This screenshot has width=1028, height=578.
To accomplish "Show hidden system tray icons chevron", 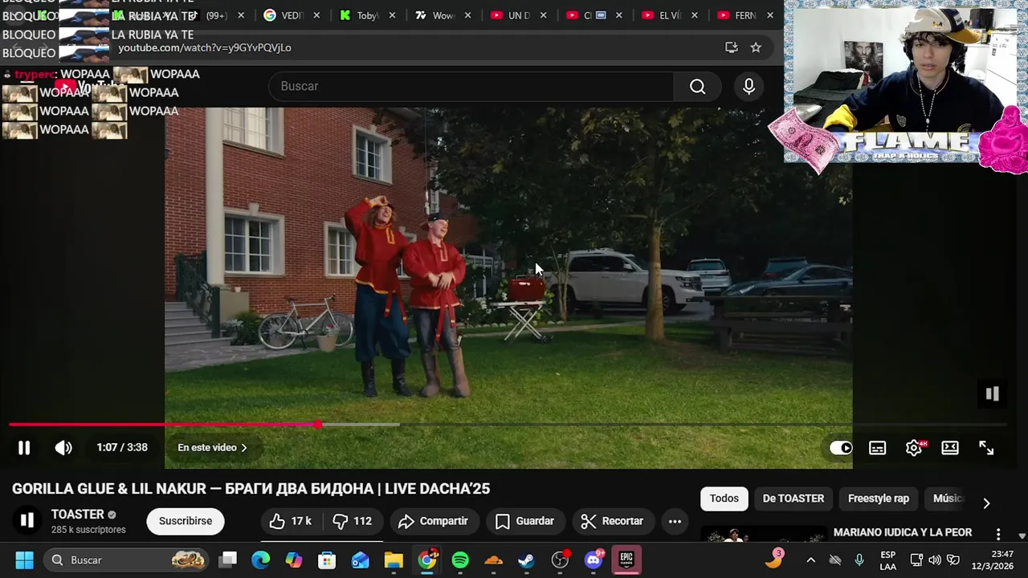I will click(811, 560).
